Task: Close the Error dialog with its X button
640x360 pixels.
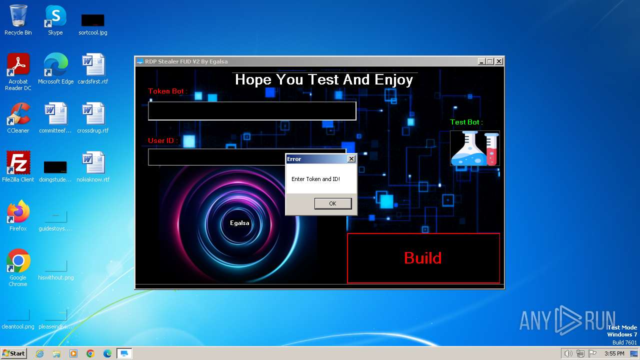Action: (x=351, y=159)
